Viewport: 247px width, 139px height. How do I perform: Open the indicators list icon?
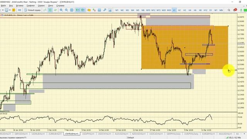coord(89,10)
